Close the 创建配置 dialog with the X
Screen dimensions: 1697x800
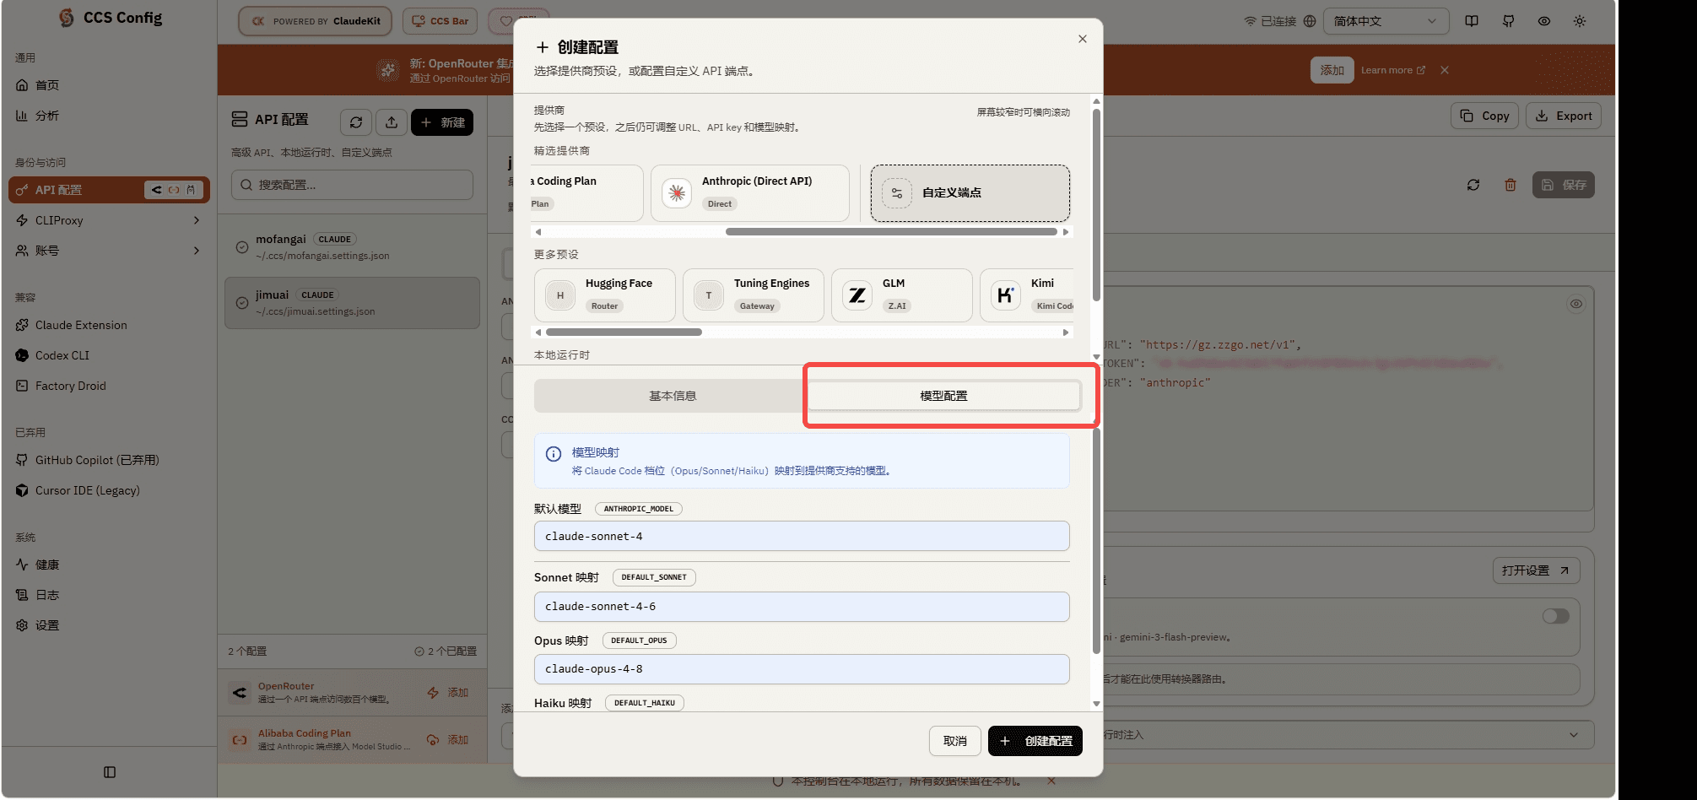1083,39
